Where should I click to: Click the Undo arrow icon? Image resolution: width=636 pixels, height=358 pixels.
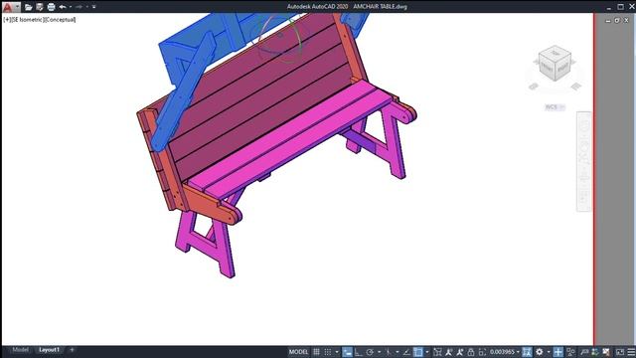coord(63,7)
